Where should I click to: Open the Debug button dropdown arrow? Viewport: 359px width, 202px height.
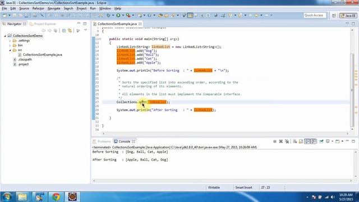[x=113, y=15]
